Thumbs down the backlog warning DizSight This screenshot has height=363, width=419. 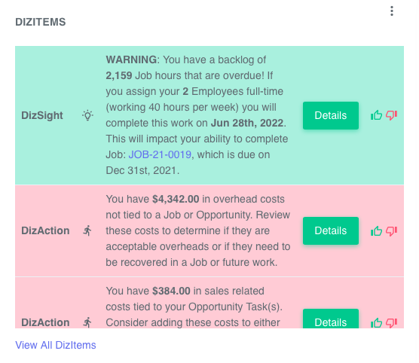pyautogui.click(x=391, y=115)
